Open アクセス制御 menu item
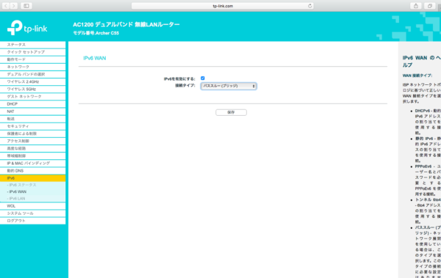The image size is (441, 278). pyautogui.click(x=32, y=141)
